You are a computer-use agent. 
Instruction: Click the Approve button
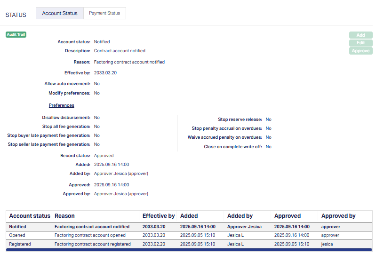pyautogui.click(x=360, y=51)
